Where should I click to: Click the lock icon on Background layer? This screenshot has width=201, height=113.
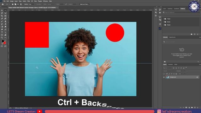(x=197, y=77)
